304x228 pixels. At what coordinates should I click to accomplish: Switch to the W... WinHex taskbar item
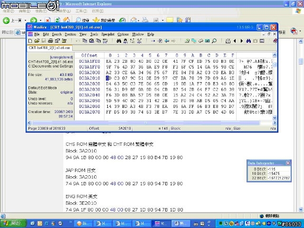pyautogui.click(x=161, y=224)
